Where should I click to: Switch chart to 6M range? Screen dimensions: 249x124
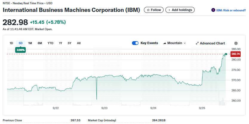click(x=40, y=43)
